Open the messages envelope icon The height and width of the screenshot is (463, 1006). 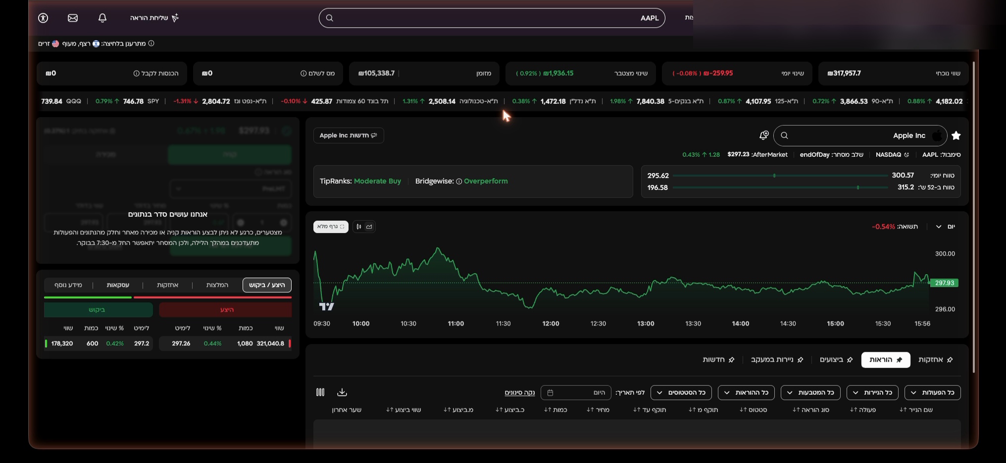(x=73, y=18)
